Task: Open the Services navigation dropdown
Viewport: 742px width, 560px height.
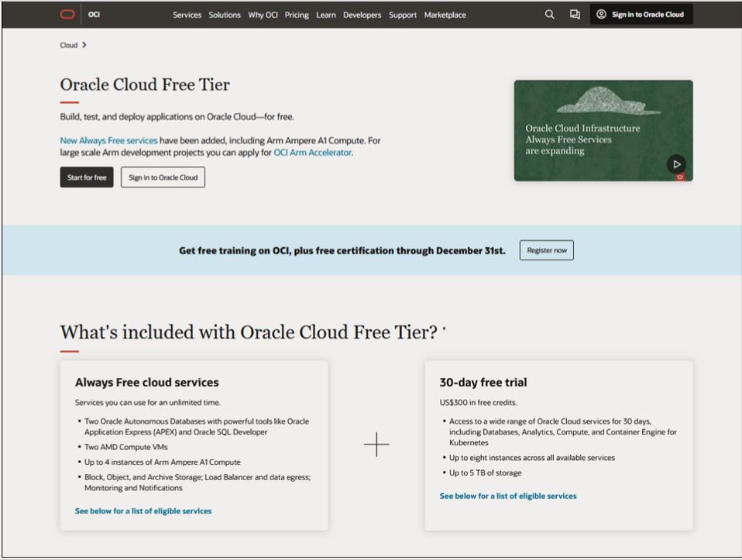Action: click(187, 14)
